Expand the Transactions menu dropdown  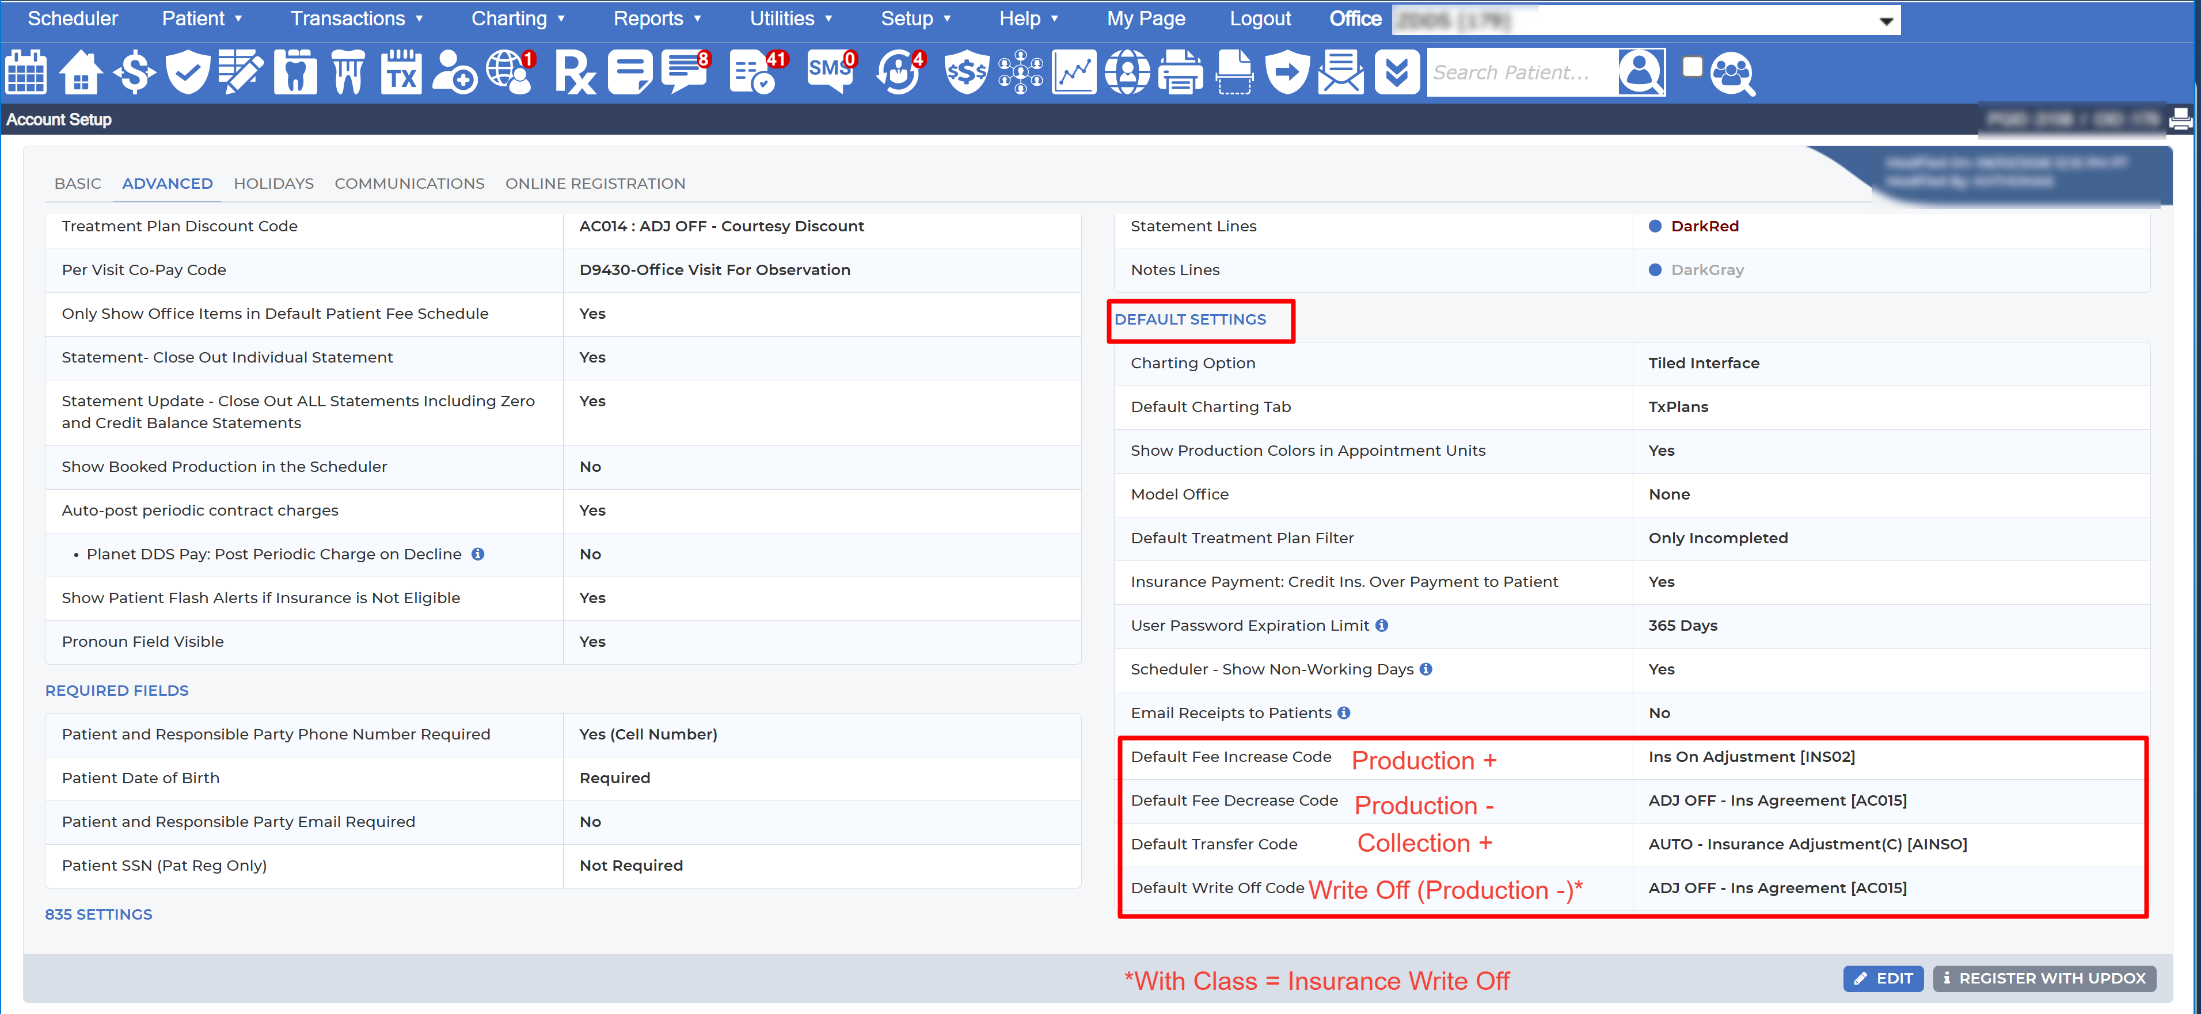tap(357, 19)
